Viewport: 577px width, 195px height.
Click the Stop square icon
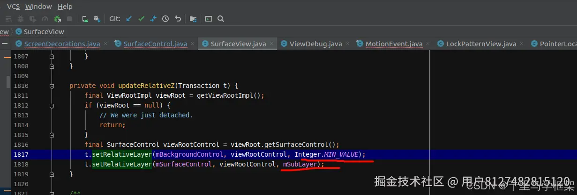[69, 19]
